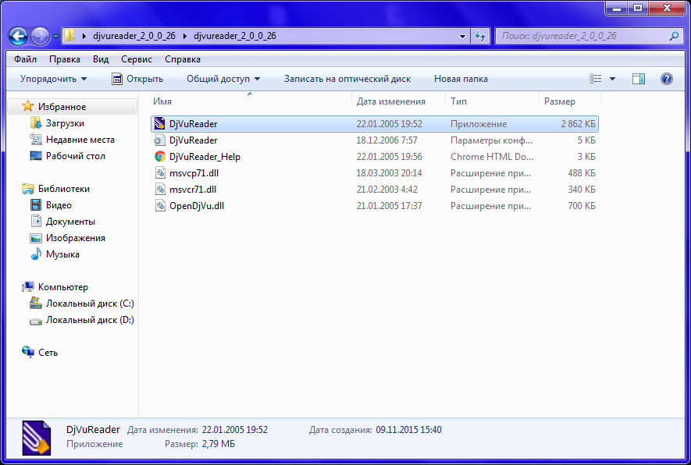691x465 pixels.
Task: Click the 700 КБ size cell
Action: [581, 206]
